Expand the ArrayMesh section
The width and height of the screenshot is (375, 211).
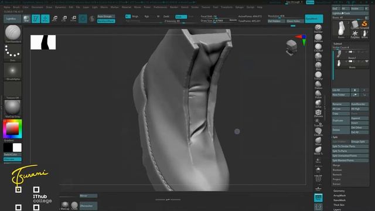tap(339, 195)
